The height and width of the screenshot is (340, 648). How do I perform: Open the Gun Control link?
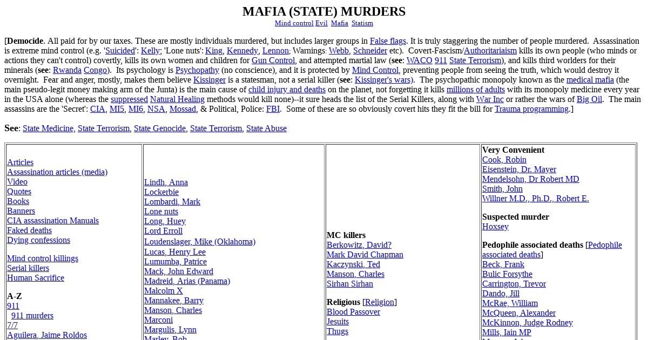(273, 60)
